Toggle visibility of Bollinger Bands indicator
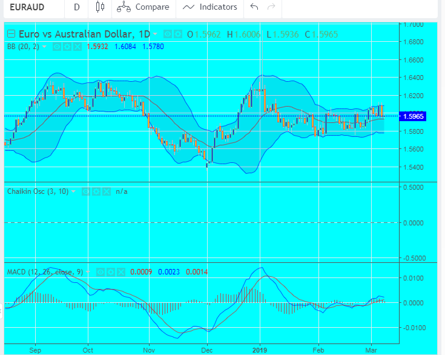This screenshot has width=445, height=355. 57,46
